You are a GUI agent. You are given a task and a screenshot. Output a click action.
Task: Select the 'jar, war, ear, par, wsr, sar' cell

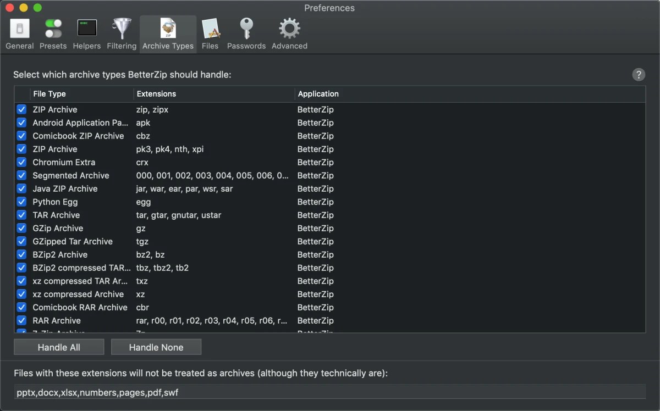(x=184, y=188)
